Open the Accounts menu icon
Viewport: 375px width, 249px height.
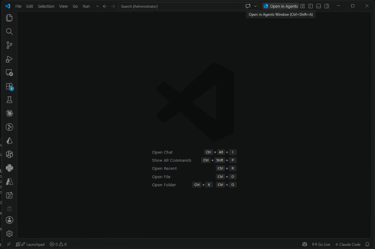[x=9, y=220]
